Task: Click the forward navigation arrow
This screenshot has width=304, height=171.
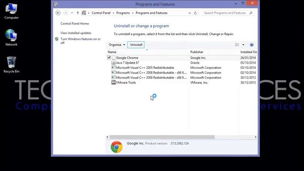Action: click(x=66, y=13)
